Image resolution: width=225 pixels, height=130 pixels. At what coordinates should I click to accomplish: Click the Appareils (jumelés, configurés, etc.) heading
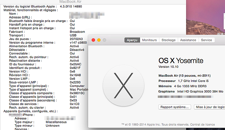pyautogui.click(x=31, y=111)
